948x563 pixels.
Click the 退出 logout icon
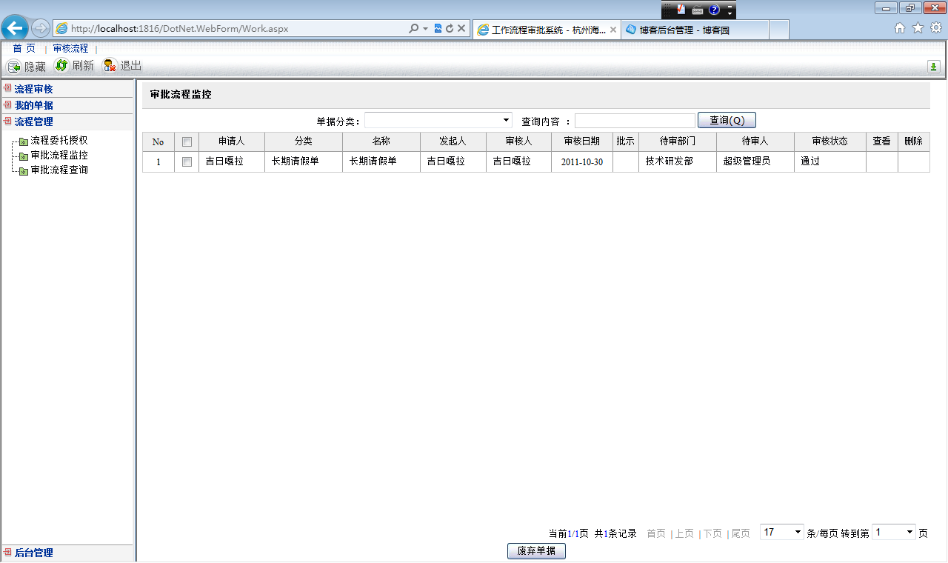pos(110,65)
